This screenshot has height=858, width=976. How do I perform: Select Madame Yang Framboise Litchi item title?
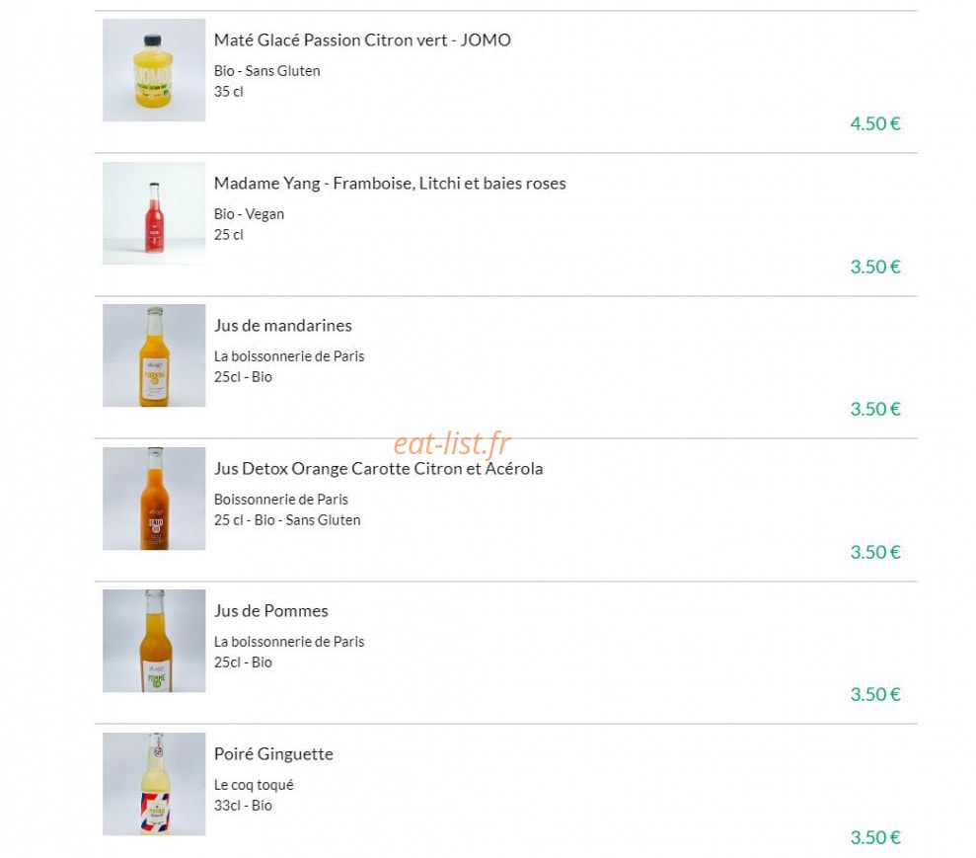pyautogui.click(x=390, y=184)
